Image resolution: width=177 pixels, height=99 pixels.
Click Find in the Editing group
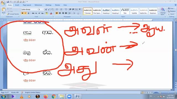[x=171, y=9]
